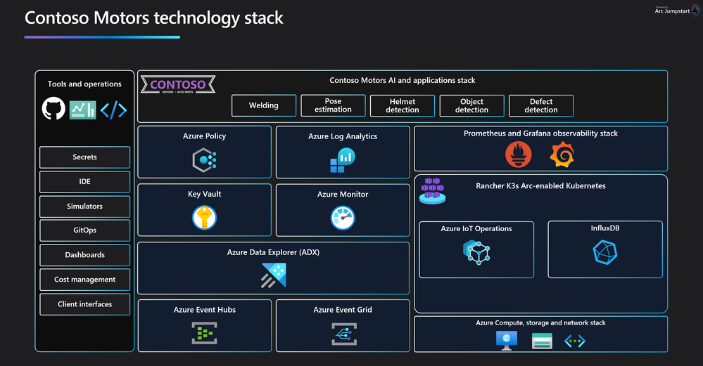The width and height of the screenshot is (703, 366).
Task: Click the Contoso Motors logo
Action: [178, 84]
